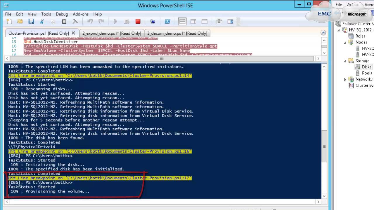Click the New Remote PowerShell Tab icon
374x210 pixels.
coord(152,22)
